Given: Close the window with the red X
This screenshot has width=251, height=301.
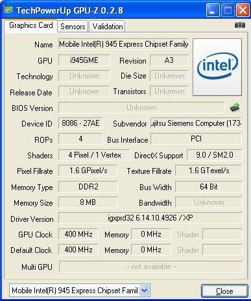Looking at the screenshot, I should (x=243, y=10).
